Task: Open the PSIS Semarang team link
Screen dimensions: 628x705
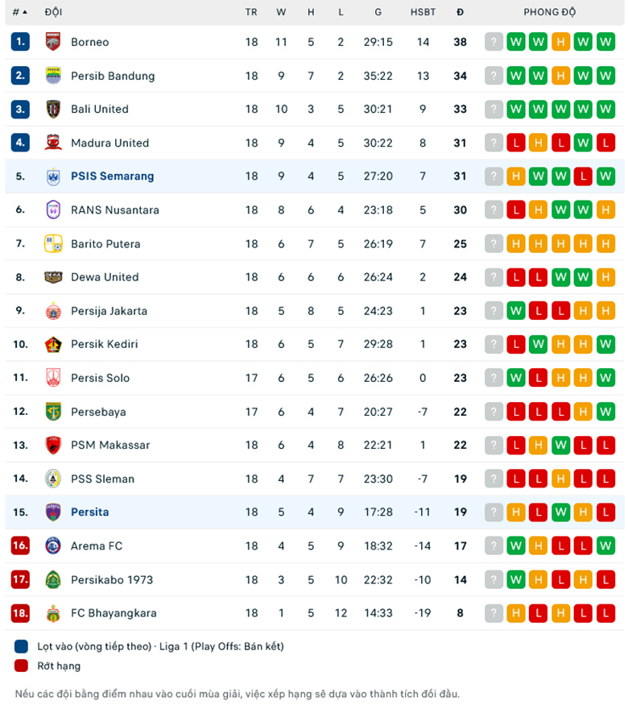Action: tap(112, 176)
